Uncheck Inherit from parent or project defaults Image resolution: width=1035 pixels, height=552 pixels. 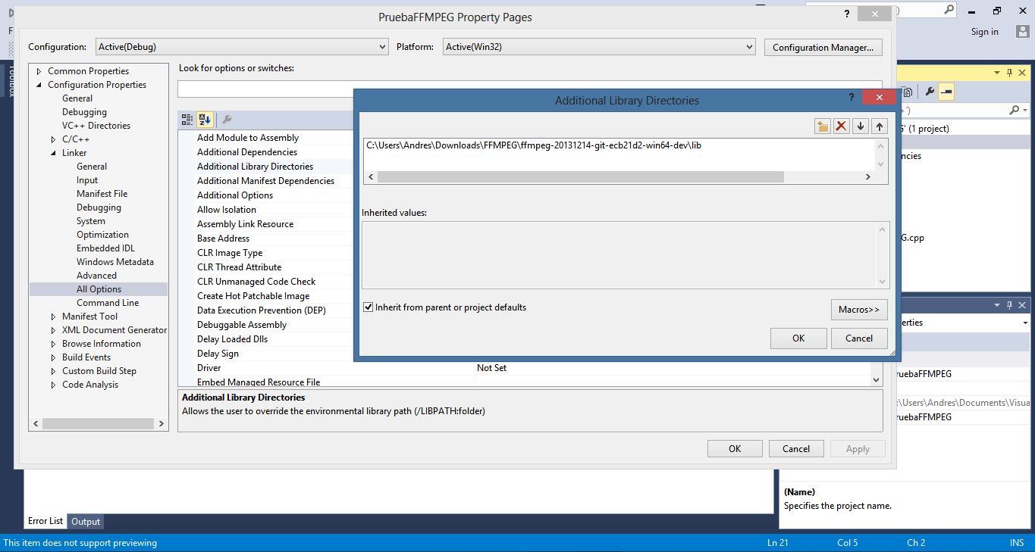(x=368, y=307)
